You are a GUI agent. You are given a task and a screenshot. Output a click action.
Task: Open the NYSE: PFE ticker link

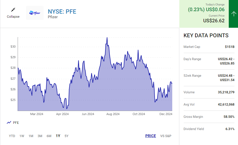coord(62,11)
